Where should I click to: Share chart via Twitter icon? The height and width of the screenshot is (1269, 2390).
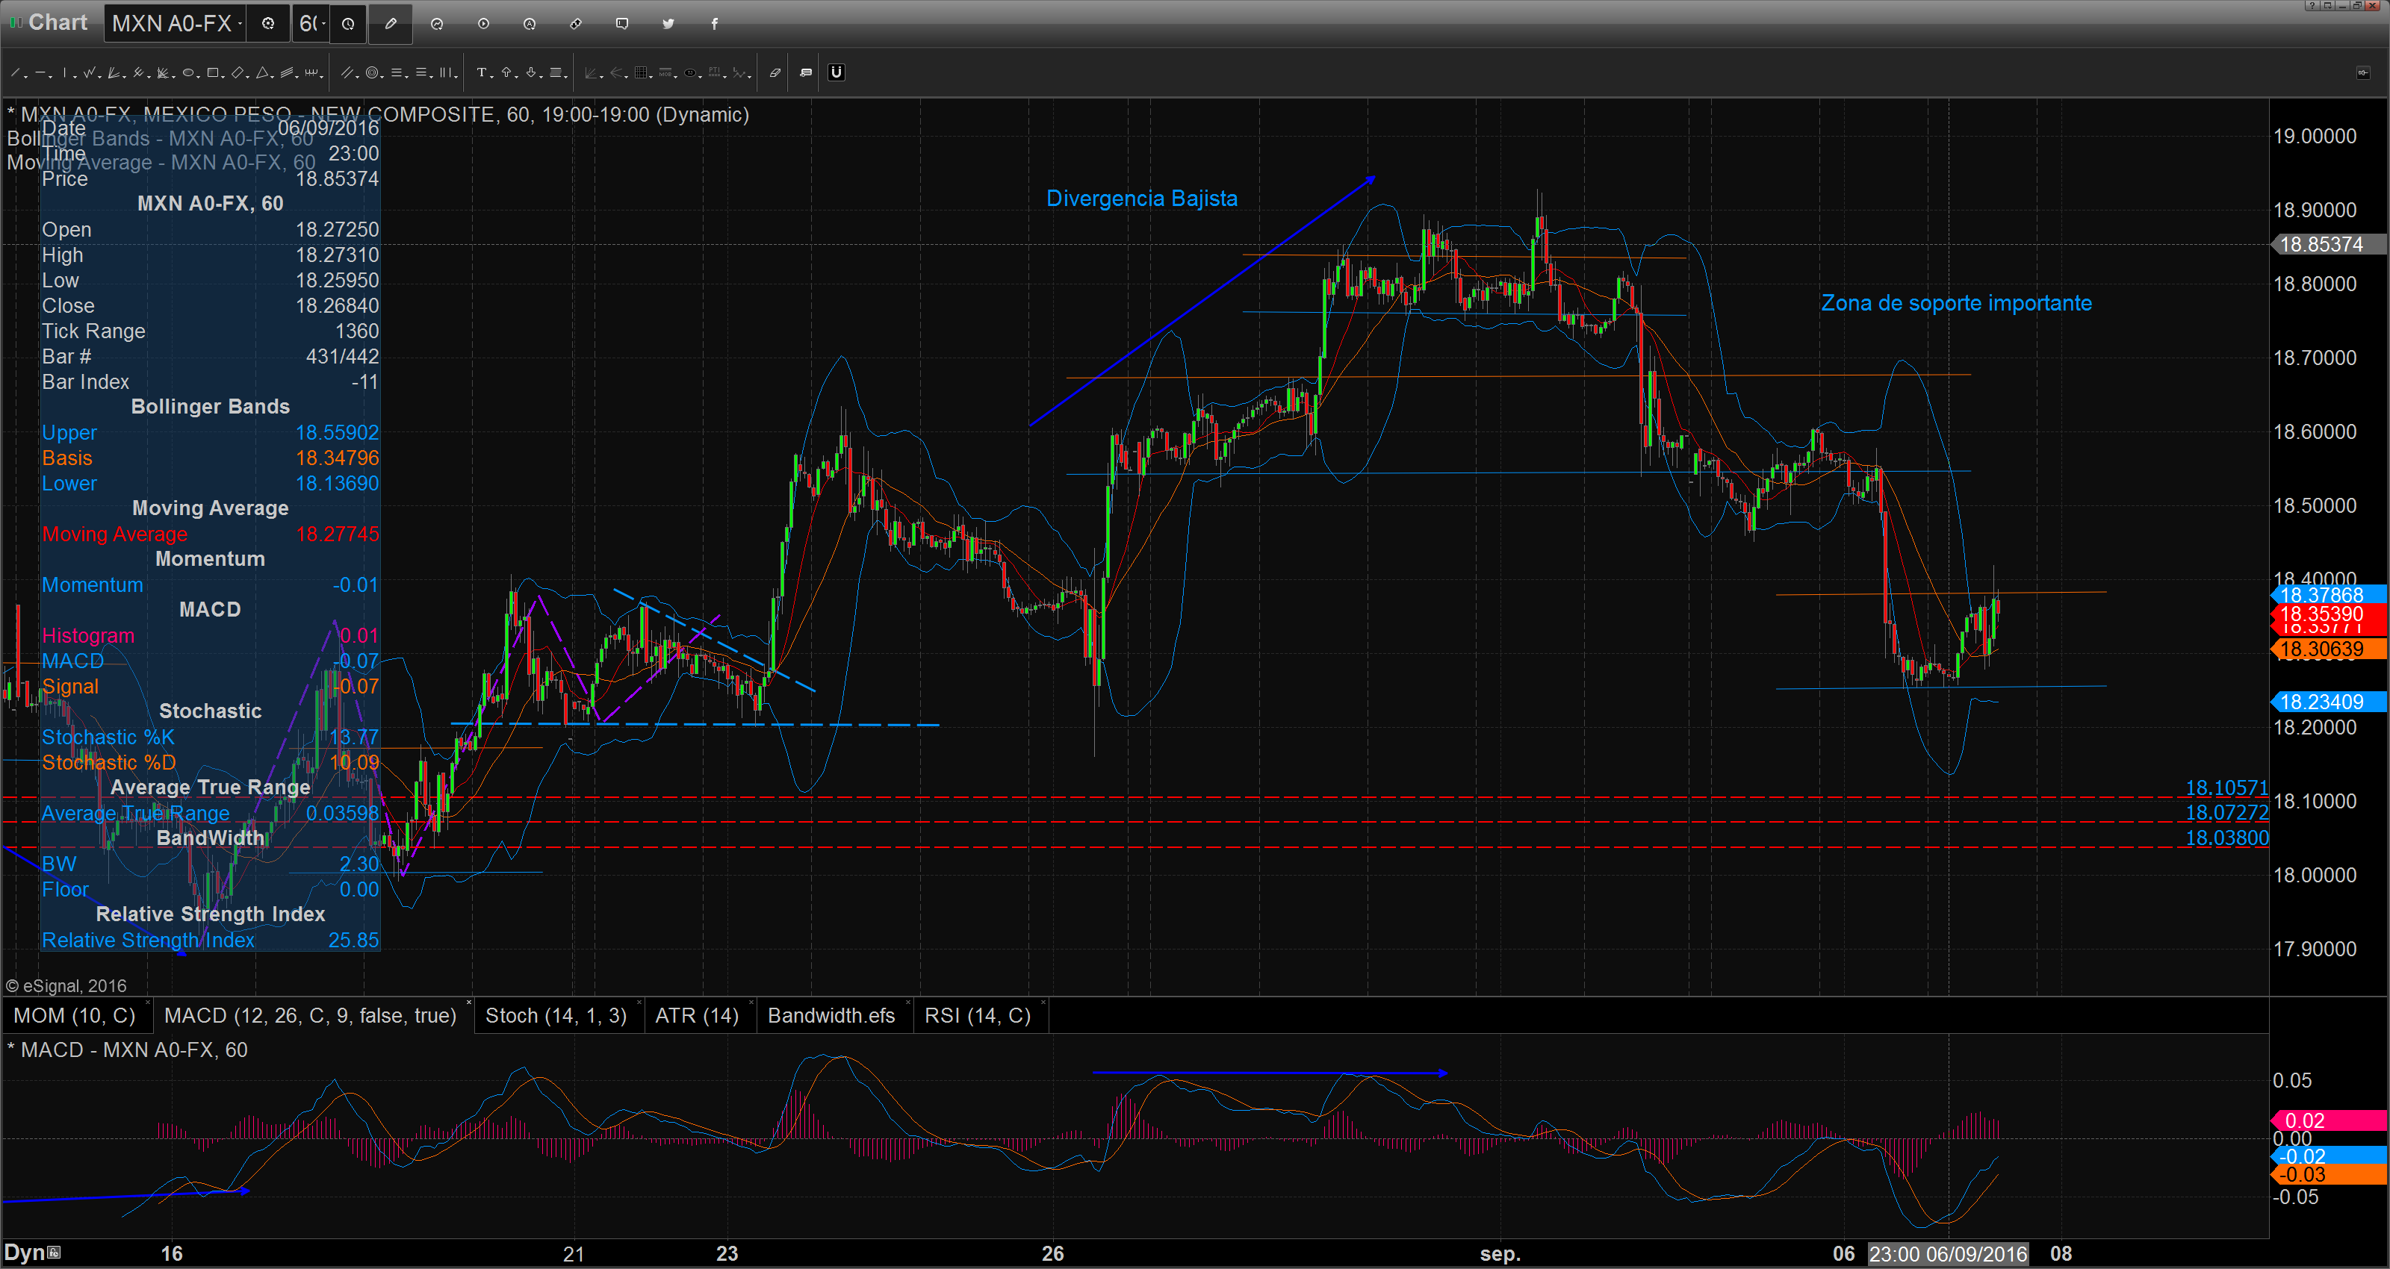(668, 24)
